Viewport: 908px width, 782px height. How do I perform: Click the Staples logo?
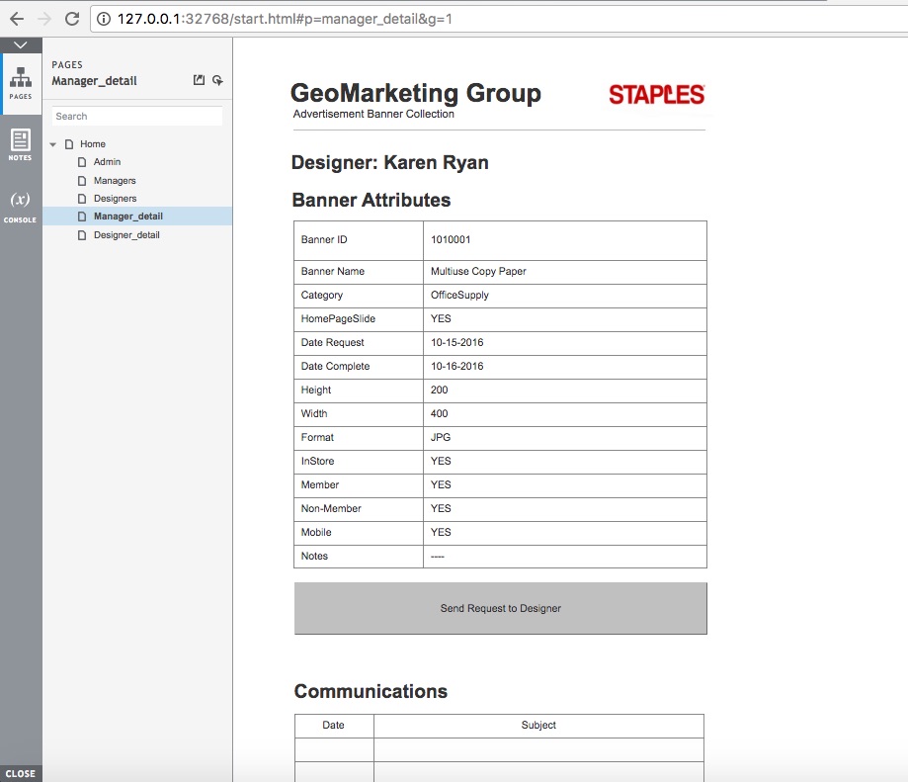click(x=656, y=95)
